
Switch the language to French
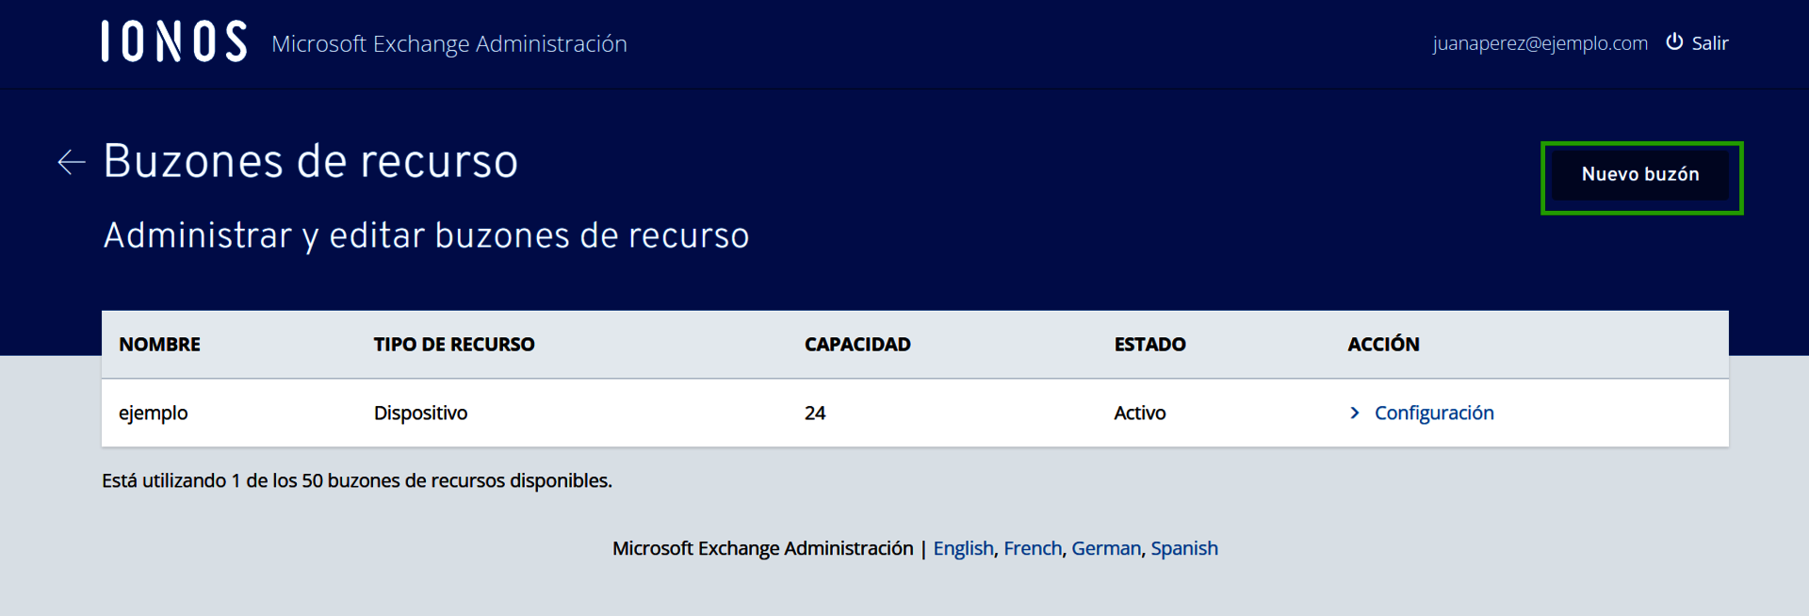coord(1032,548)
